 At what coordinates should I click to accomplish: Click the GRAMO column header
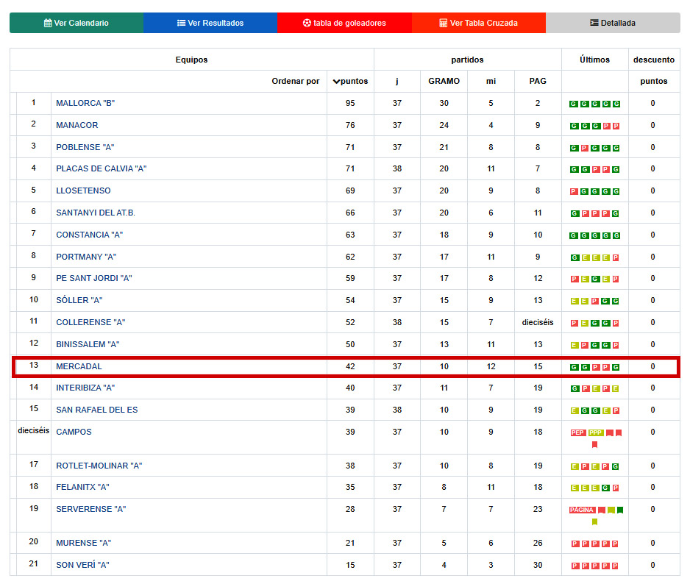[444, 81]
